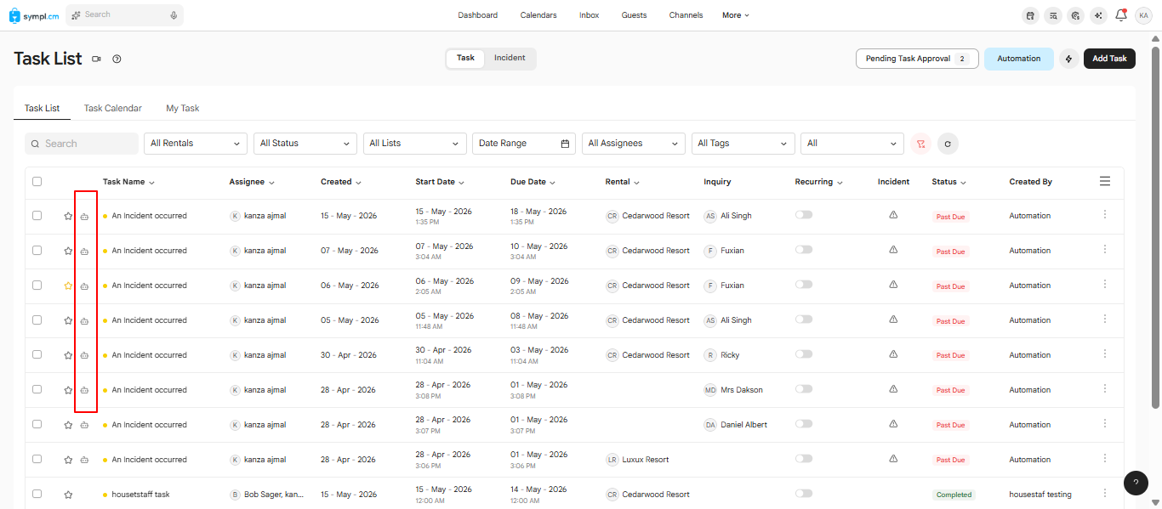Check the box for 15 - May - 2026 incident row

pos(37,216)
